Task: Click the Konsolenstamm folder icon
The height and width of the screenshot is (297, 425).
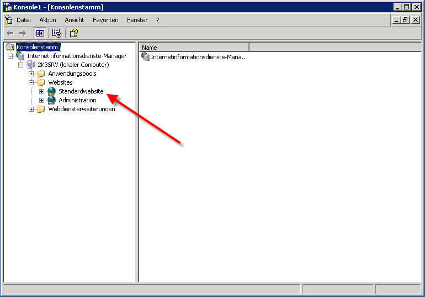Action: click(10, 47)
